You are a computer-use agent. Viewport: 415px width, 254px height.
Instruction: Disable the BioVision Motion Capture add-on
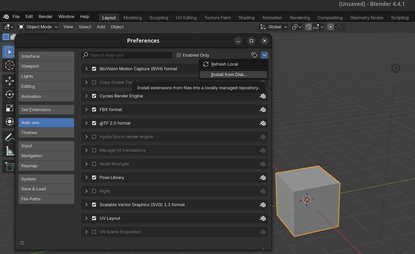coord(94,69)
